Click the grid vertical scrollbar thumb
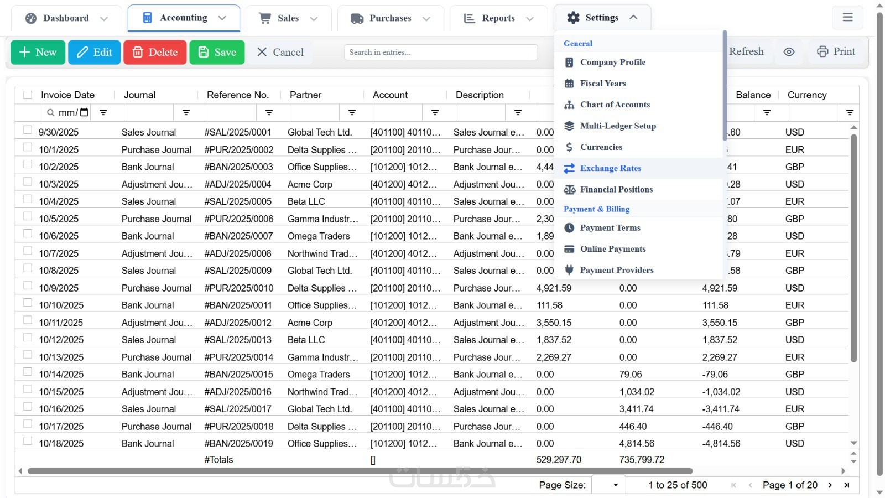 (853, 248)
